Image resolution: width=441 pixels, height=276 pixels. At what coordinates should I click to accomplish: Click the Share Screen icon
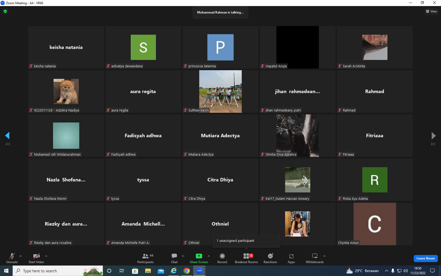[199, 256]
